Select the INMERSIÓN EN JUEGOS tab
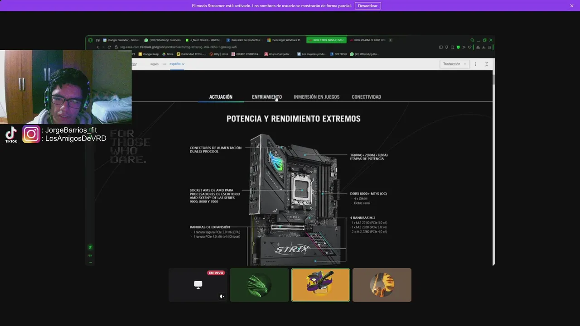Viewport: 580px width, 326px height. click(316, 97)
